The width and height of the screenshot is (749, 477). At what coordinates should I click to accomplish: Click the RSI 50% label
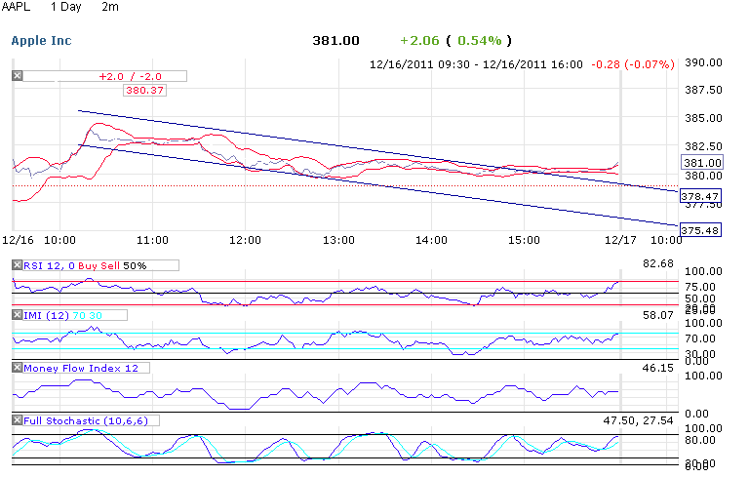point(135,265)
